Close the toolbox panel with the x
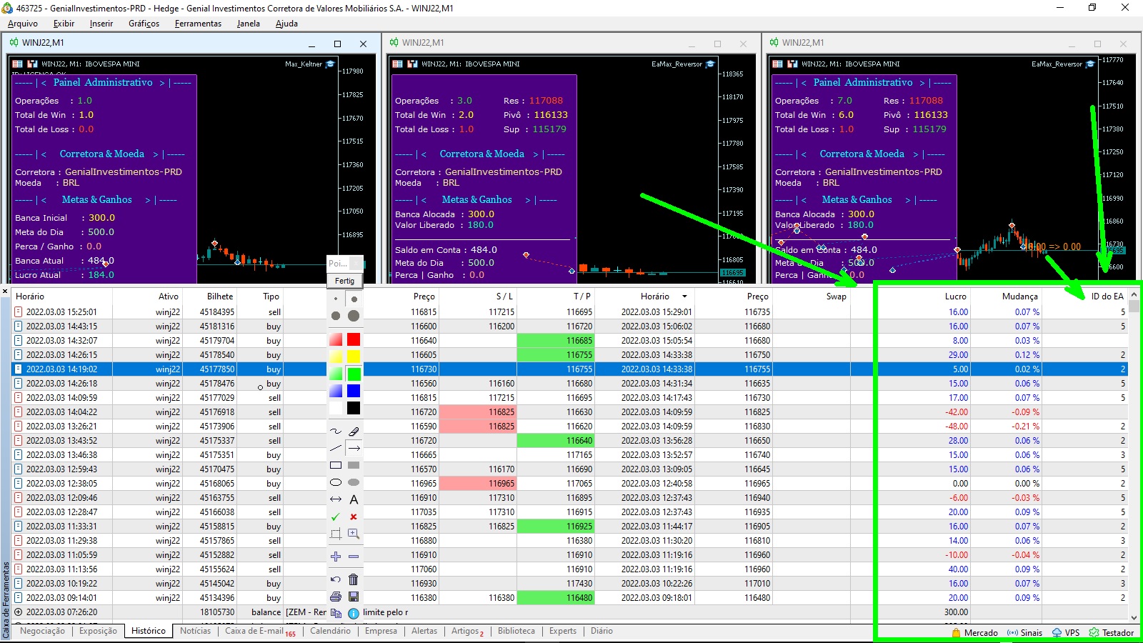 (5, 291)
